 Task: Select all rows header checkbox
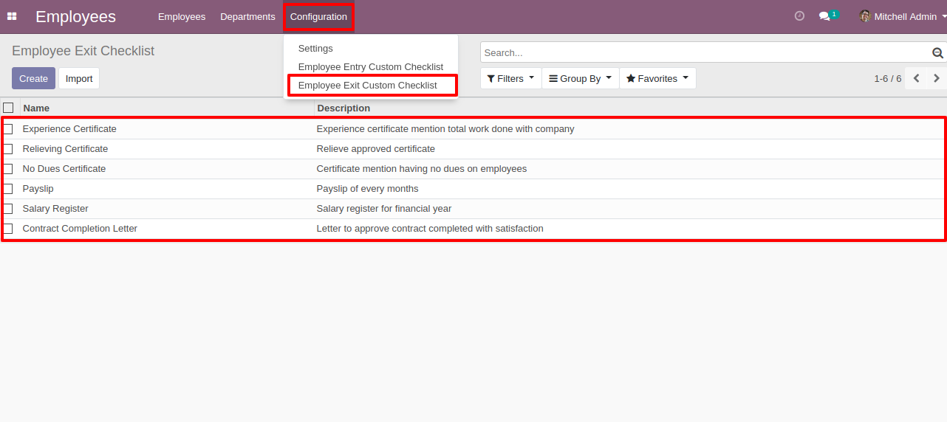[8, 108]
